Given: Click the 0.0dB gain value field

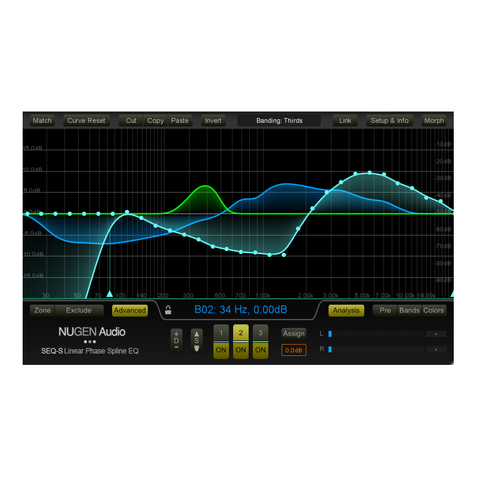Looking at the screenshot, I should [x=293, y=351].
